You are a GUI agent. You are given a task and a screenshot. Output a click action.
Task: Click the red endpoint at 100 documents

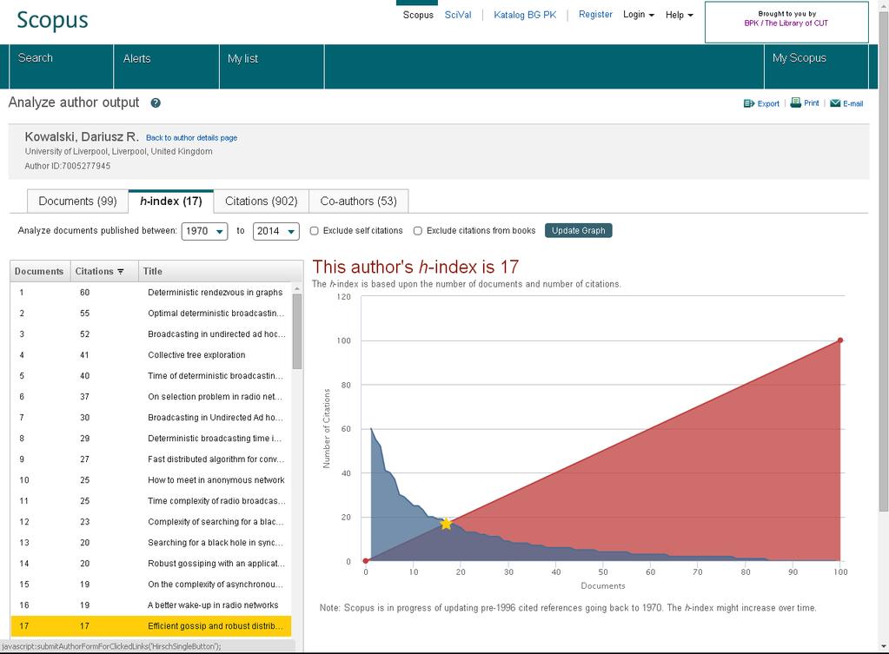tap(840, 340)
